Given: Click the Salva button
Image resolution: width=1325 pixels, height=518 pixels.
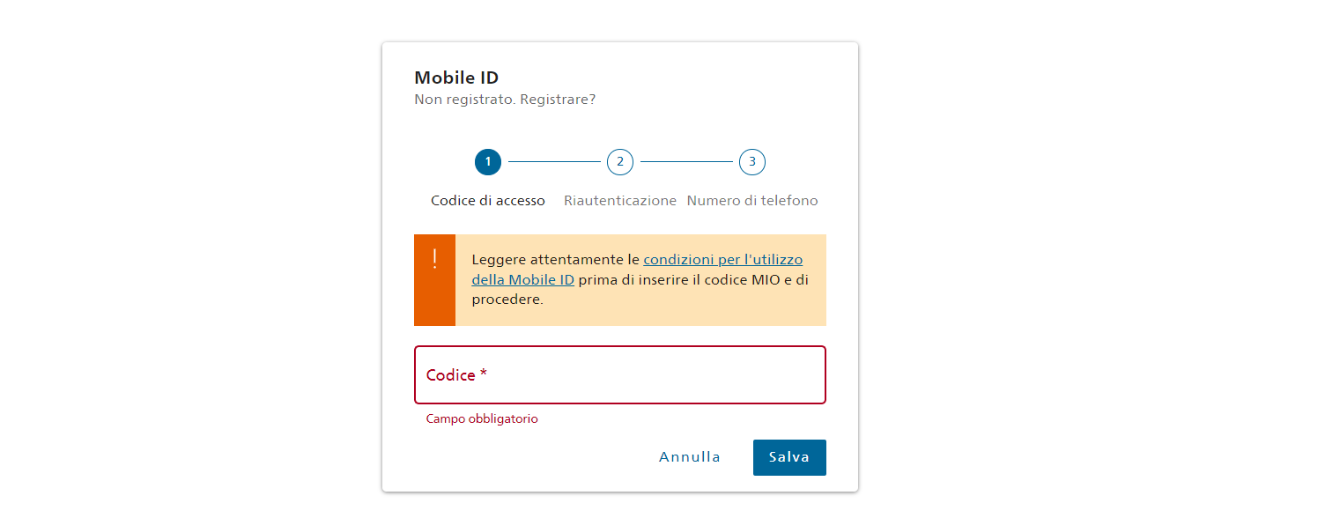Looking at the screenshot, I should (789, 457).
